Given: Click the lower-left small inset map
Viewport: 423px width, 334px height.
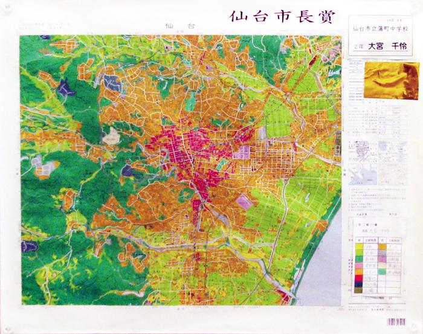Looking at the screenshot, I should [x=363, y=175].
